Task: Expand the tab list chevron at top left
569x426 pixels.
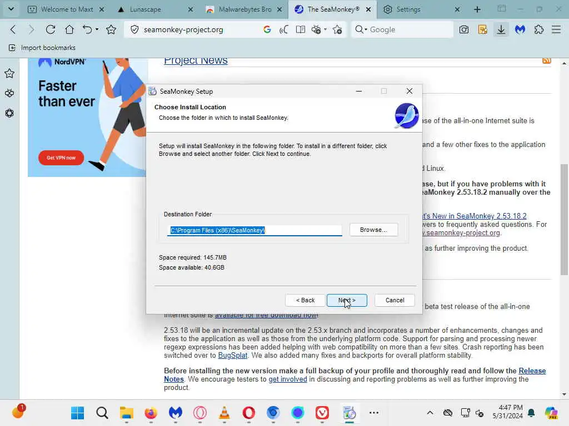Action: point(11,9)
